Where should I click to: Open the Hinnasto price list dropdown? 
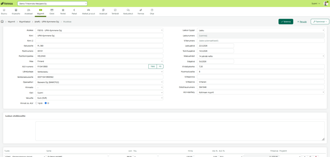[x=99, y=87]
